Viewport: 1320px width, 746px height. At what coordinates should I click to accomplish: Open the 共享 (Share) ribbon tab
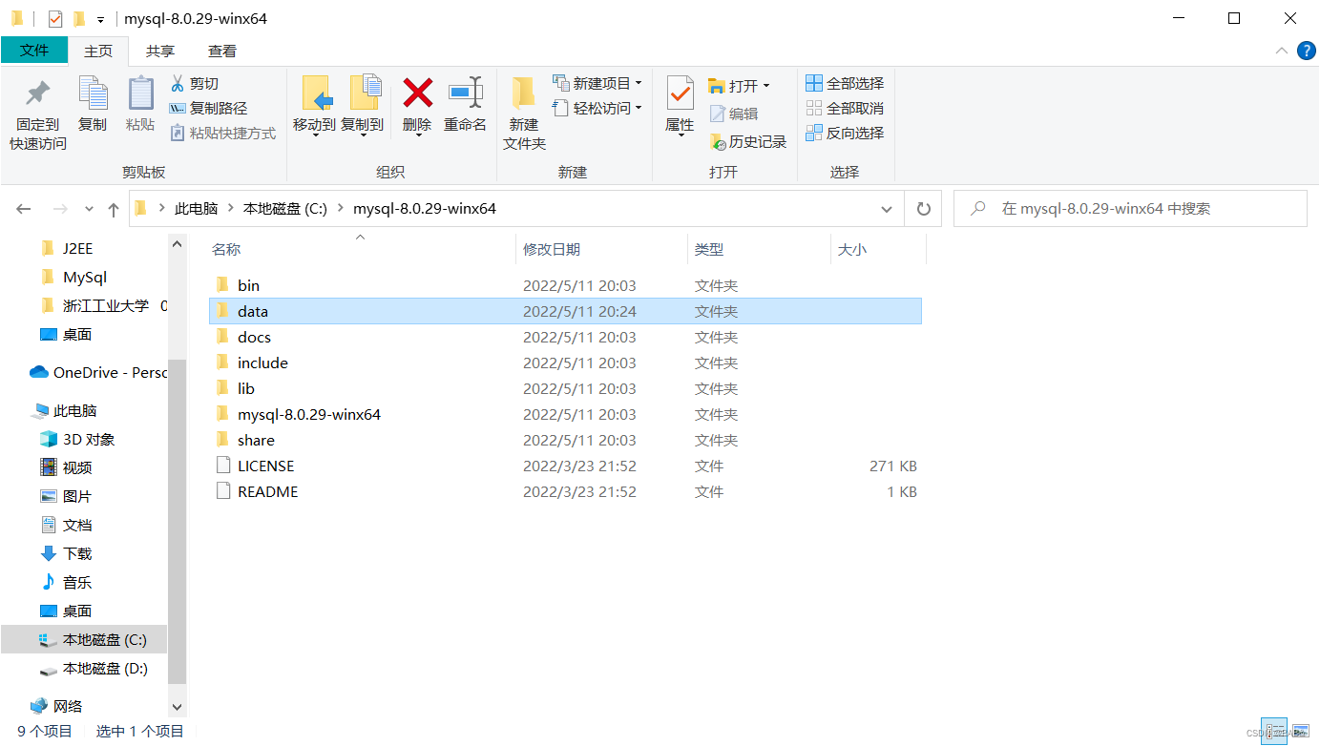[160, 51]
